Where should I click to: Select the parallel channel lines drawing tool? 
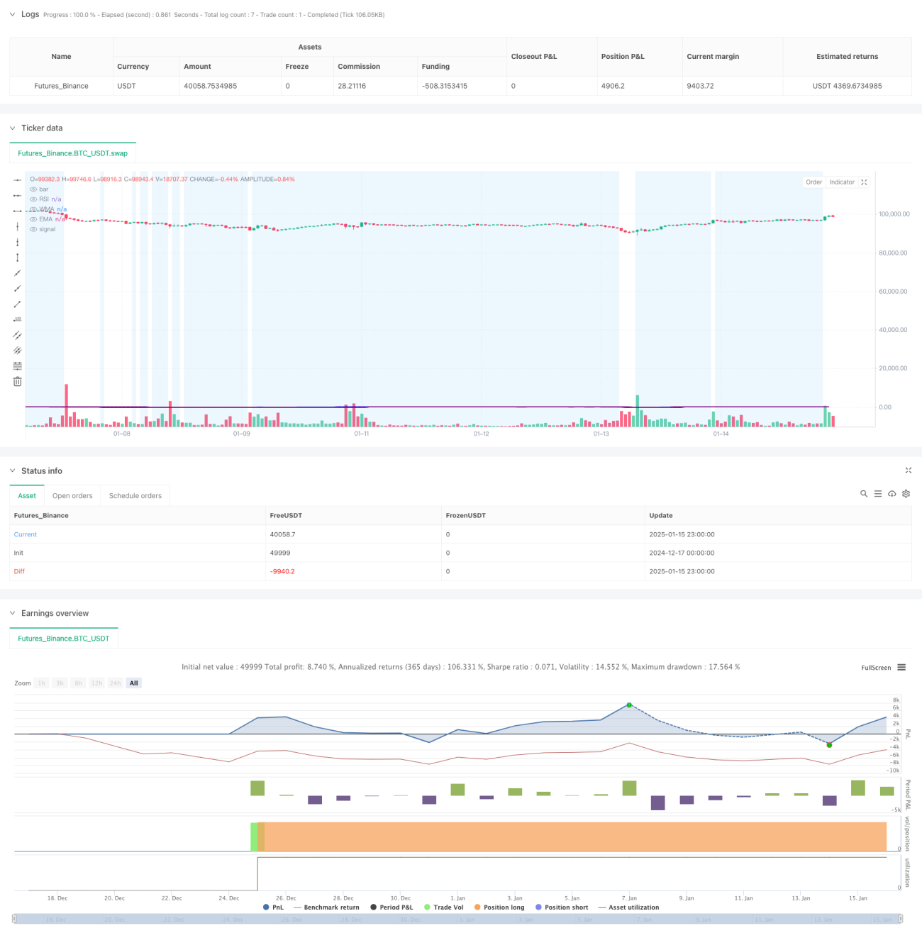click(18, 335)
